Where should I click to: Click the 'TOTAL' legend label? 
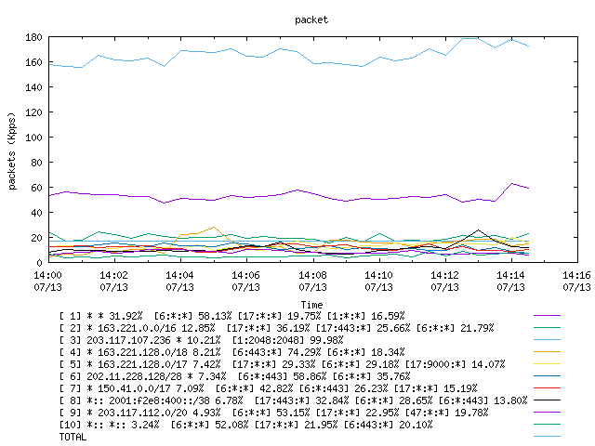click(x=73, y=437)
